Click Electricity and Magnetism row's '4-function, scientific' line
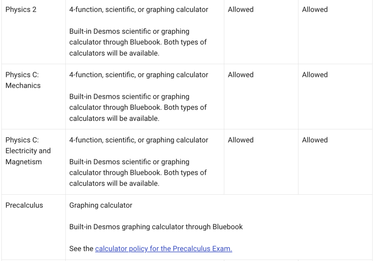The width and height of the screenshot is (374, 261). click(x=139, y=140)
